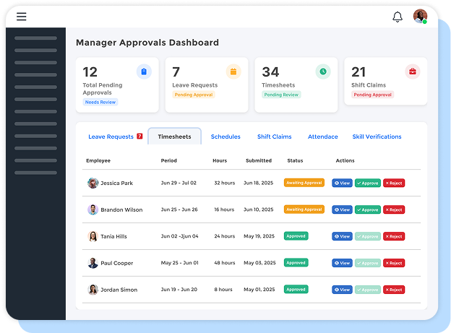Open the Attendace tab
The image size is (451, 333).
click(323, 137)
